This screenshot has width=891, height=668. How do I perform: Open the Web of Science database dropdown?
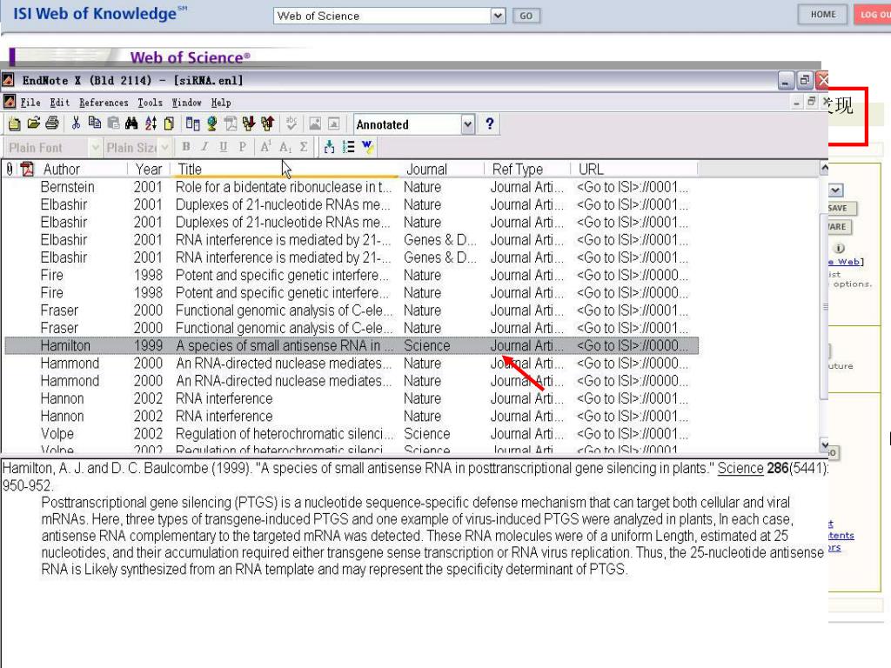coord(498,16)
